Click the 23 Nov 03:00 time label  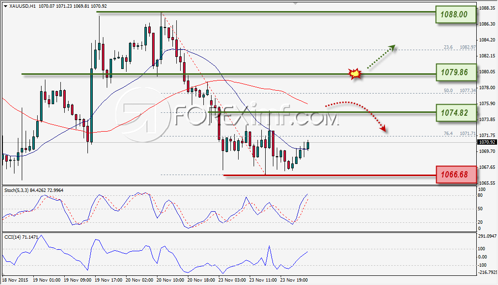(232, 280)
